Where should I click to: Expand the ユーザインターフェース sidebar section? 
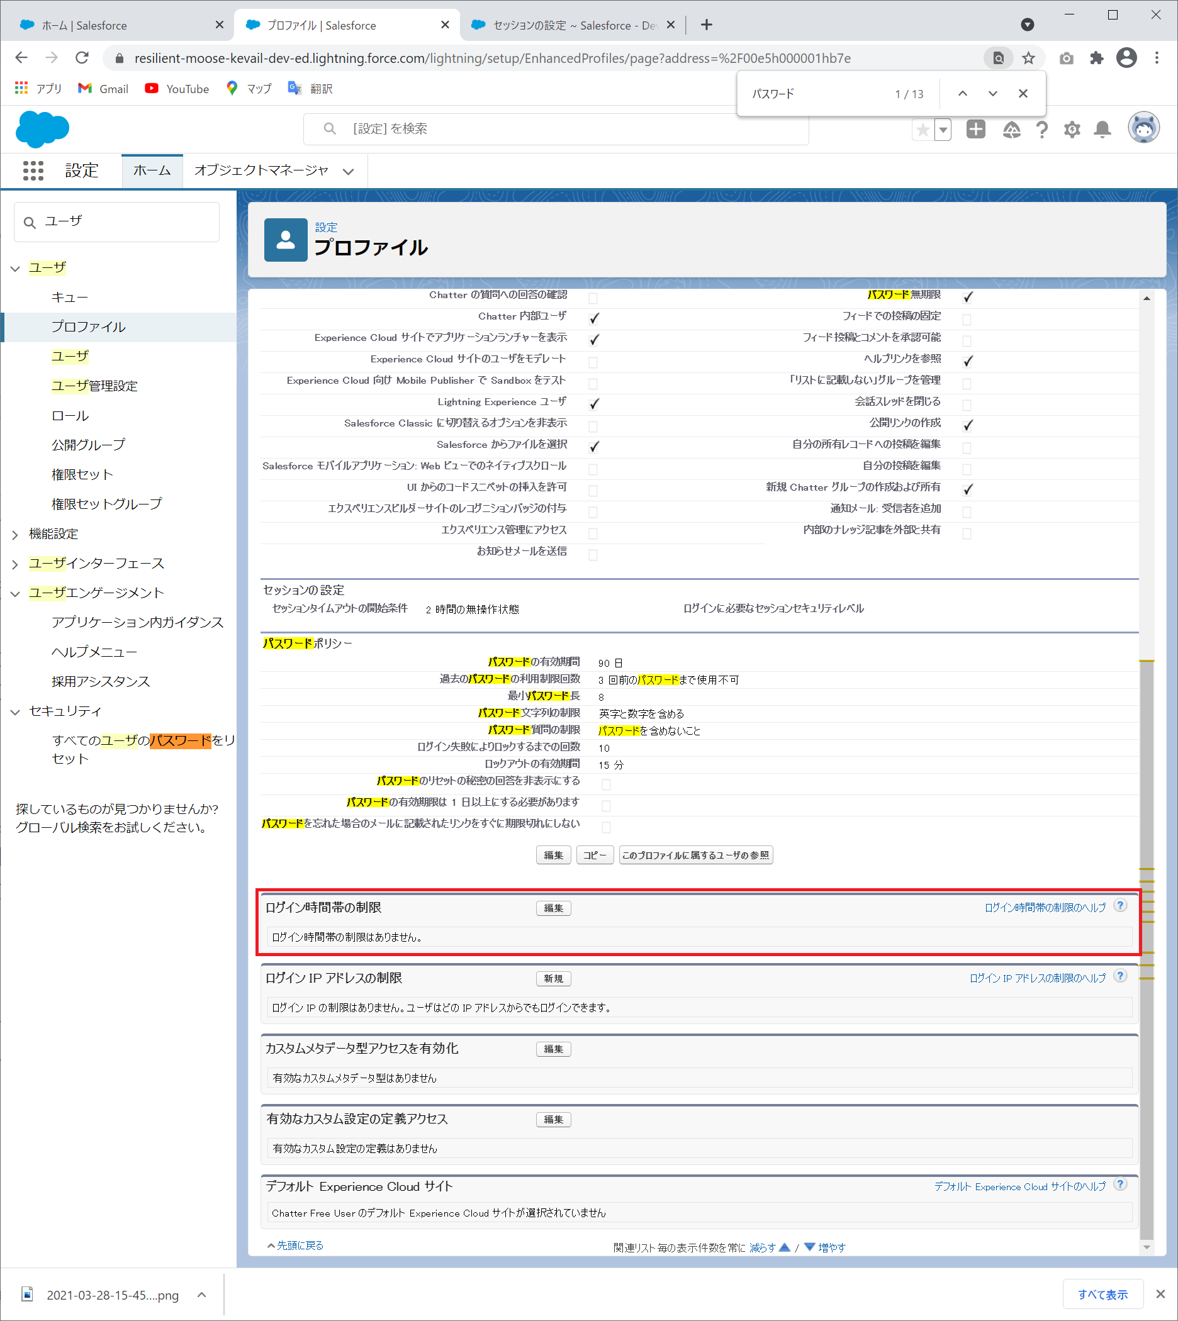pyautogui.click(x=16, y=565)
